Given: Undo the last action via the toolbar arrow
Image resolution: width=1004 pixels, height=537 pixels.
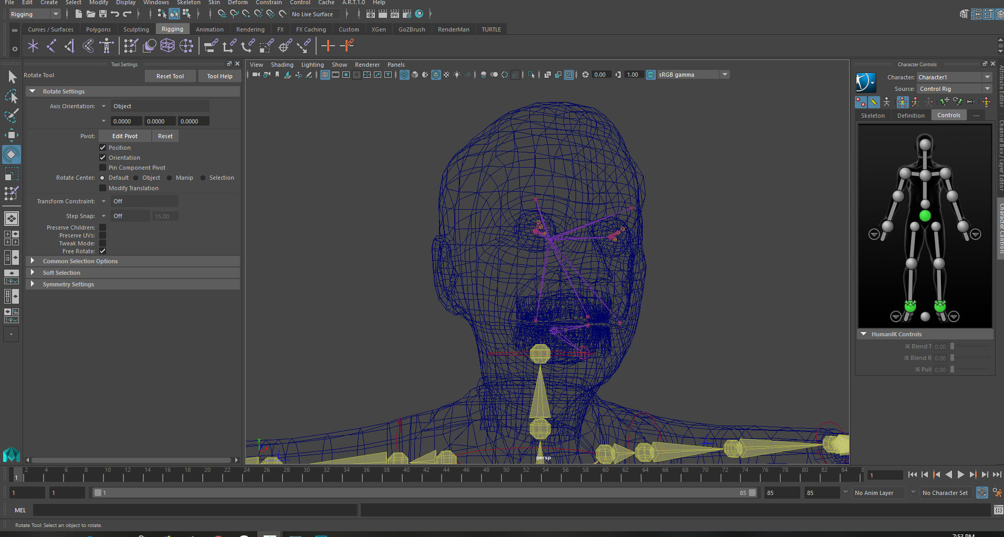Looking at the screenshot, I should 114,14.
